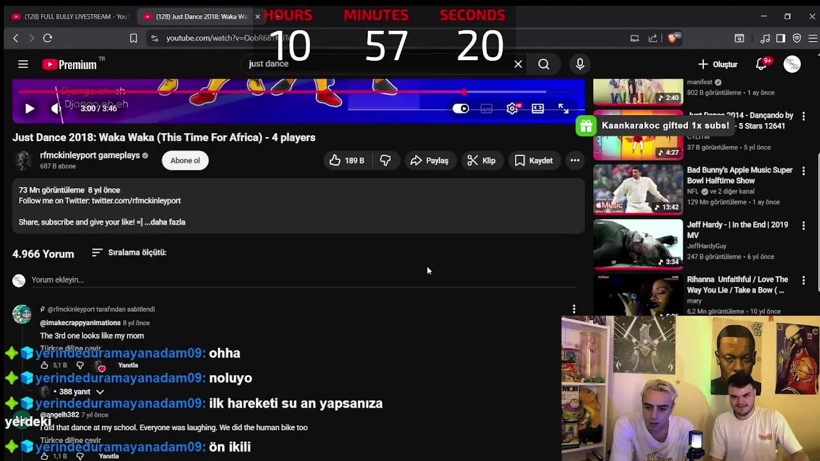This screenshot has height=461, width=820.
Task: Mute the video with the speaker icon
Action: (x=56, y=108)
